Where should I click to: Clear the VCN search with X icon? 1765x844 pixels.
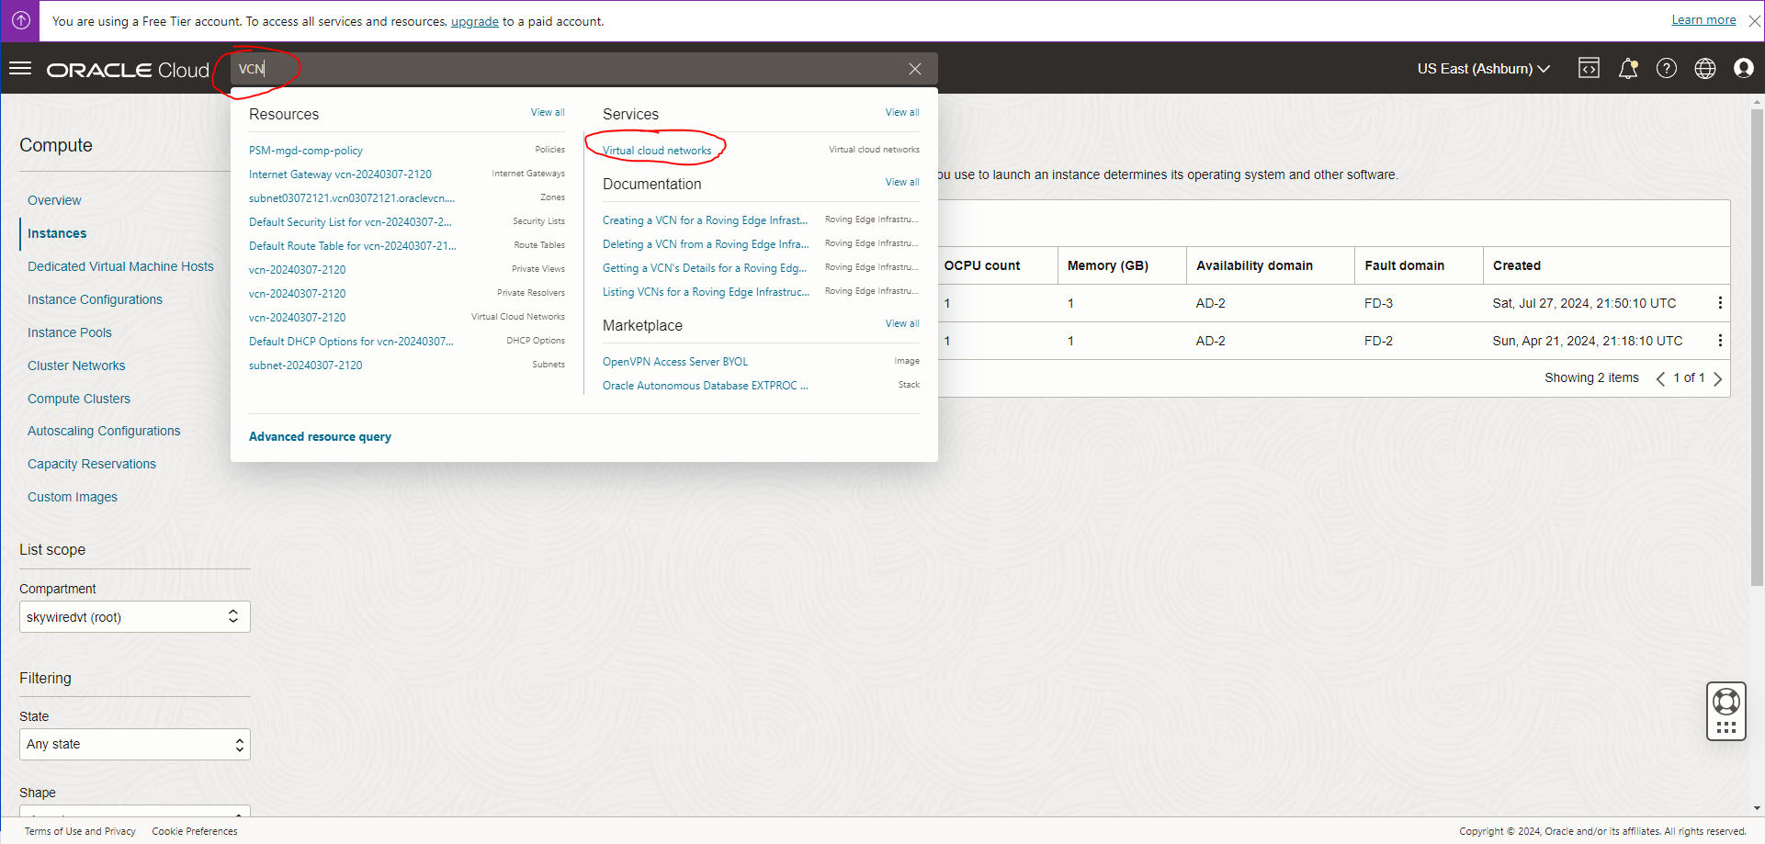tap(915, 69)
